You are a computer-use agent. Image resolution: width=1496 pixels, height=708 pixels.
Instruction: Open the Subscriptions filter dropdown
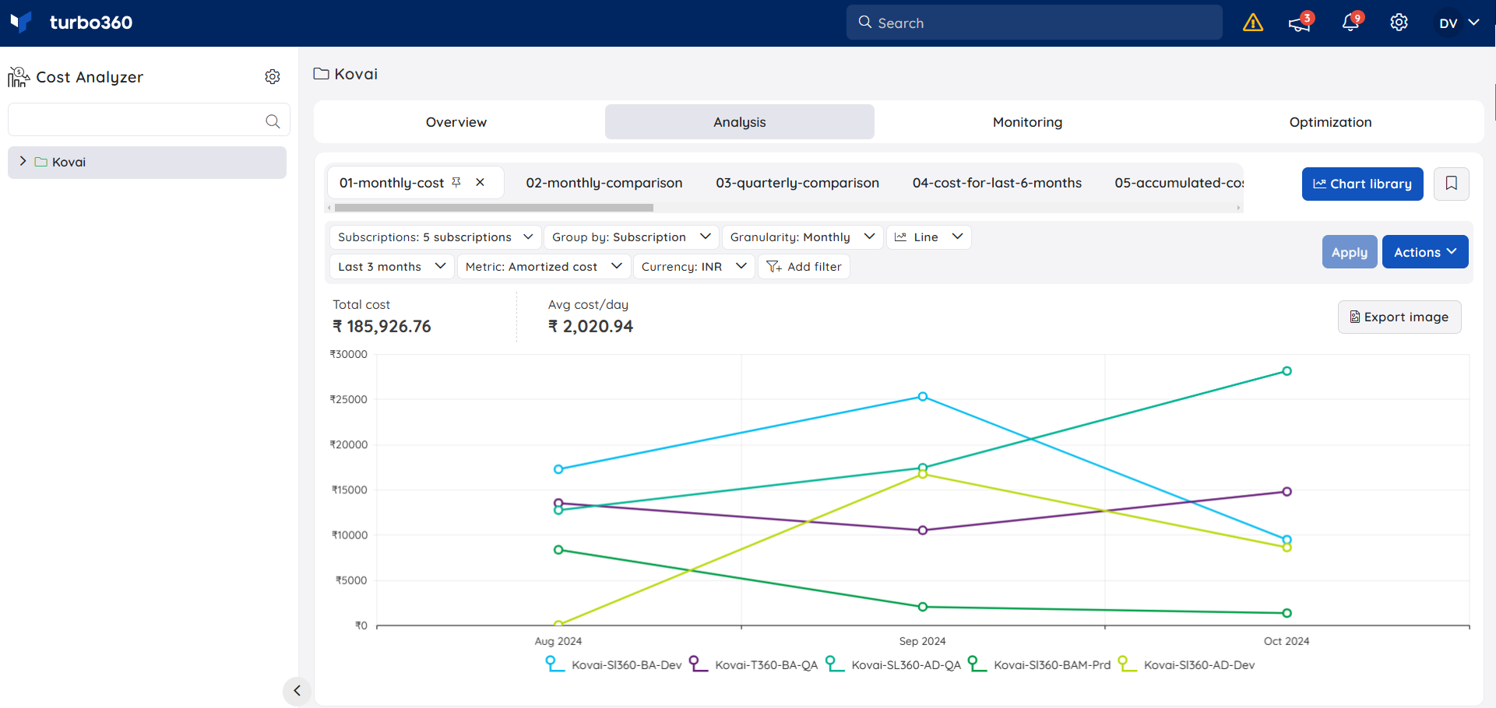tap(435, 237)
